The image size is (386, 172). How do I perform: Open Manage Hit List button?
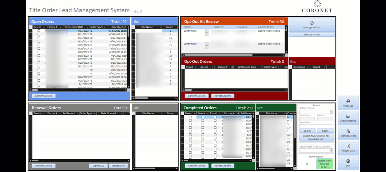click(312, 24)
